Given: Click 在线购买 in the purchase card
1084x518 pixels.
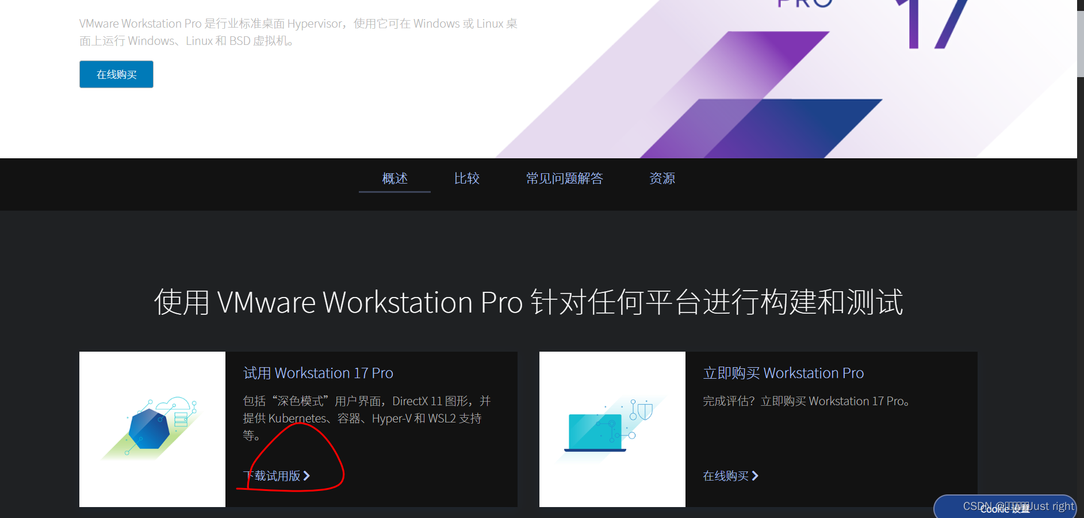Looking at the screenshot, I should coord(726,476).
